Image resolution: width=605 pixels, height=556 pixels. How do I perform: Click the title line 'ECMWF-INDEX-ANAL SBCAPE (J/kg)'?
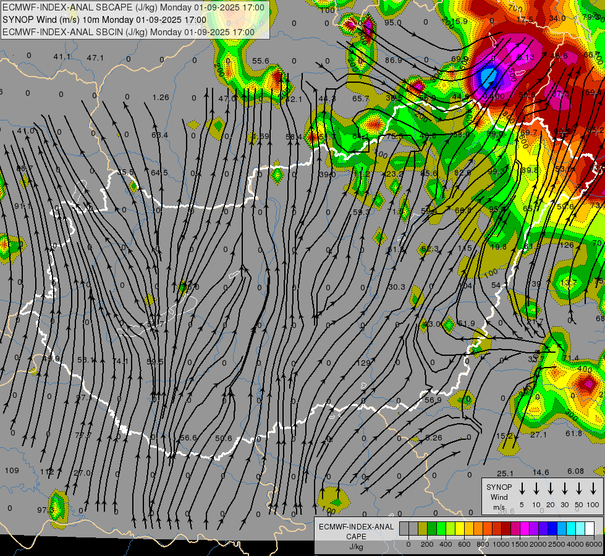(x=133, y=7)
